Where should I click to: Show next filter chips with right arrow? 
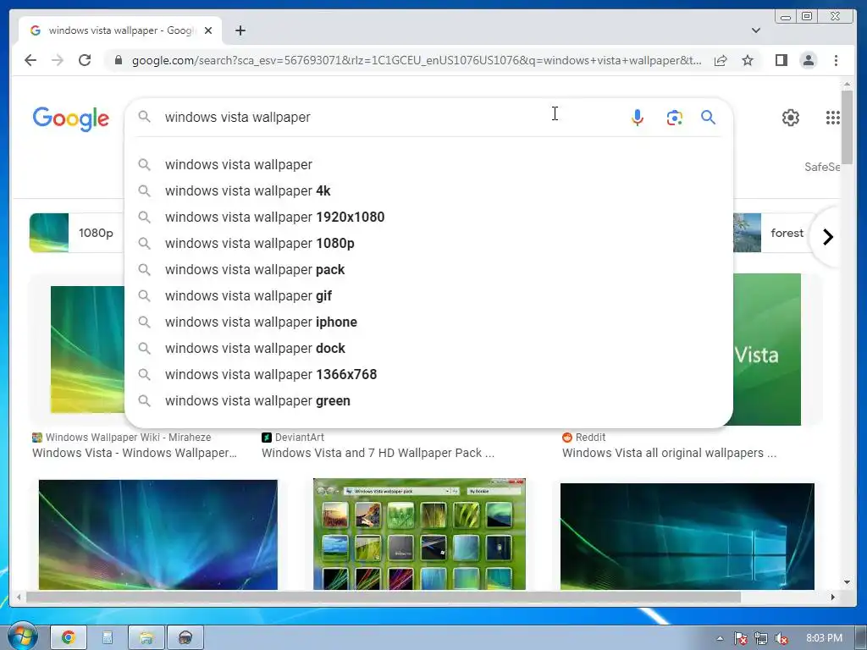click(828, 237)
